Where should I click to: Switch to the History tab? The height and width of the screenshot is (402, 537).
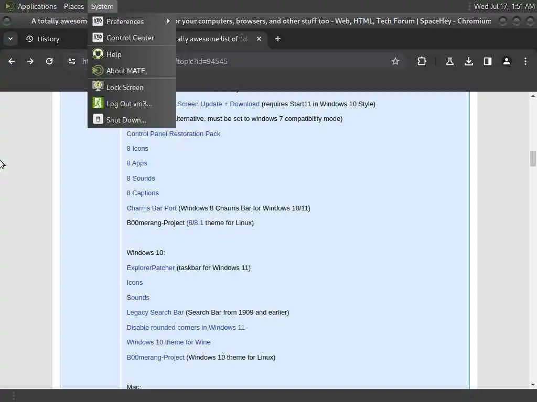[48, 39]
